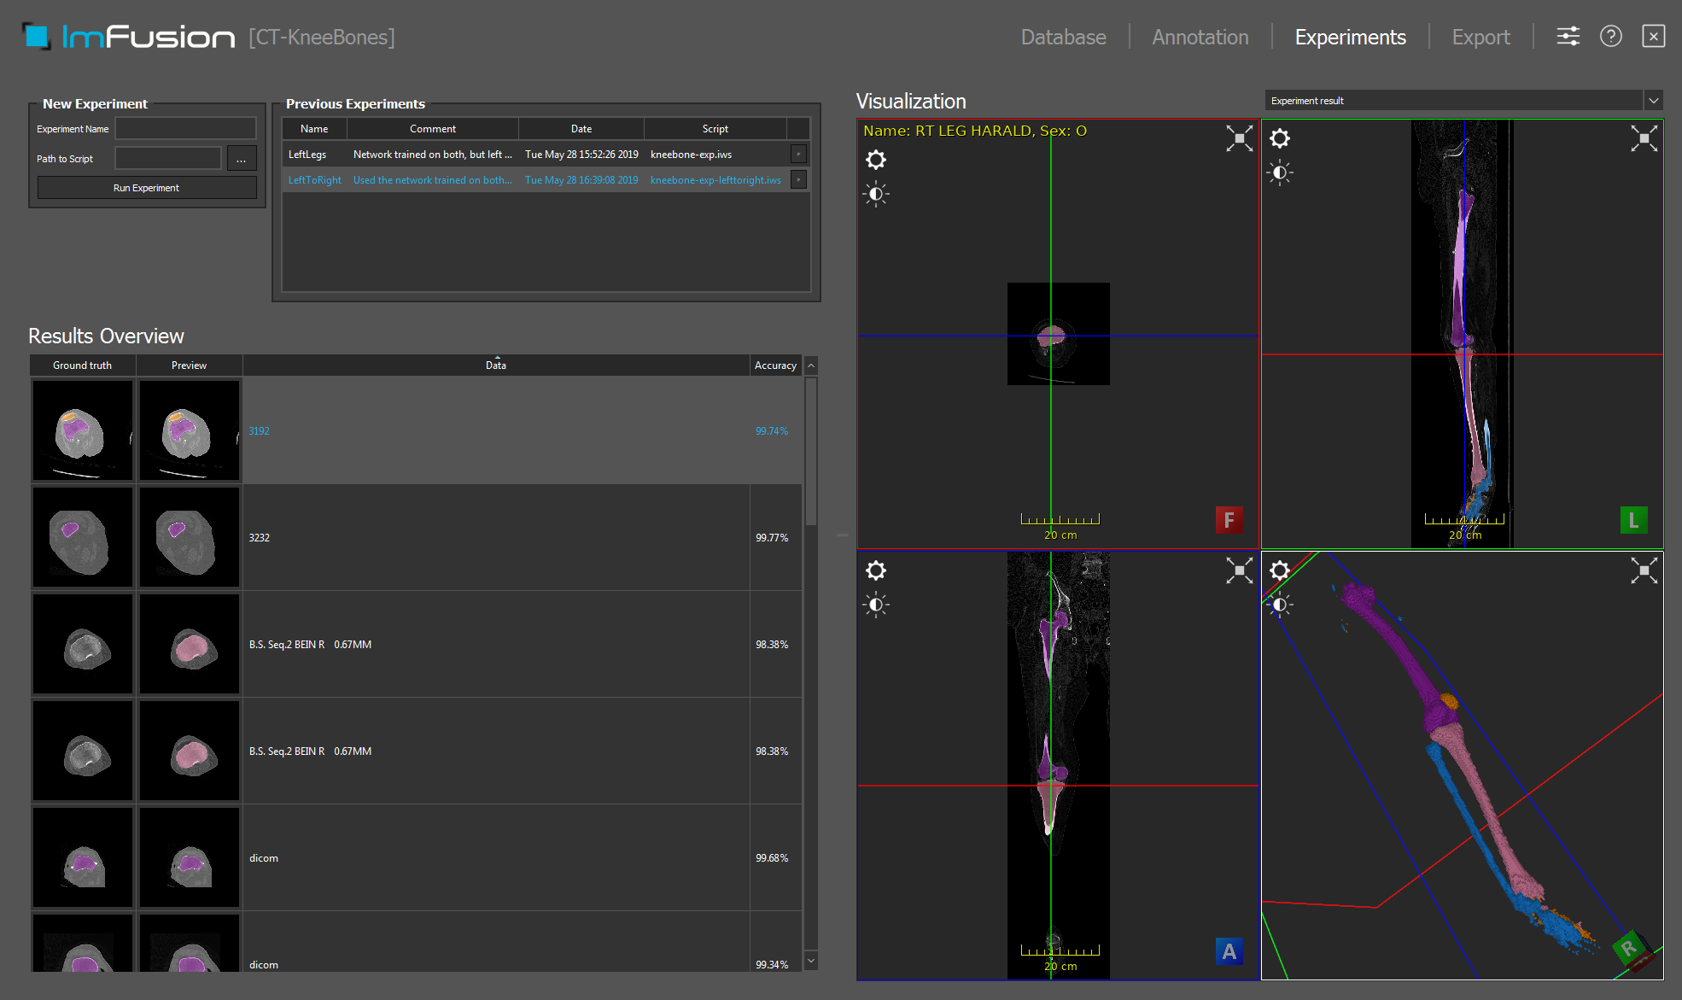Open settings gear in axial F view
This screenshot has width=1682, height=1000.
876,160
